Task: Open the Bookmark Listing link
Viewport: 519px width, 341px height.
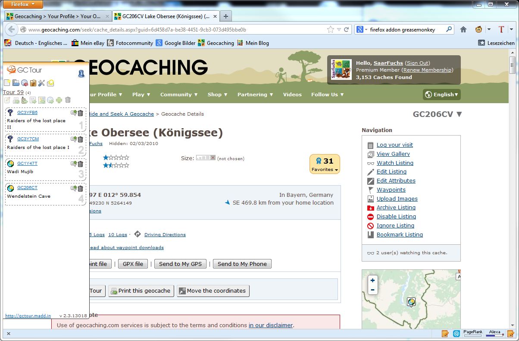Action: (400, 234)
